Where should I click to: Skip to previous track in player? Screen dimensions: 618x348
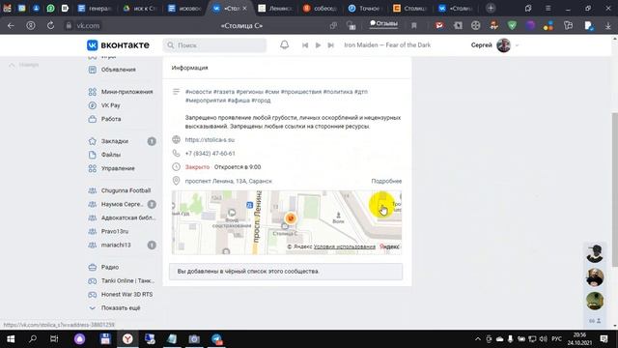(305, 45)
